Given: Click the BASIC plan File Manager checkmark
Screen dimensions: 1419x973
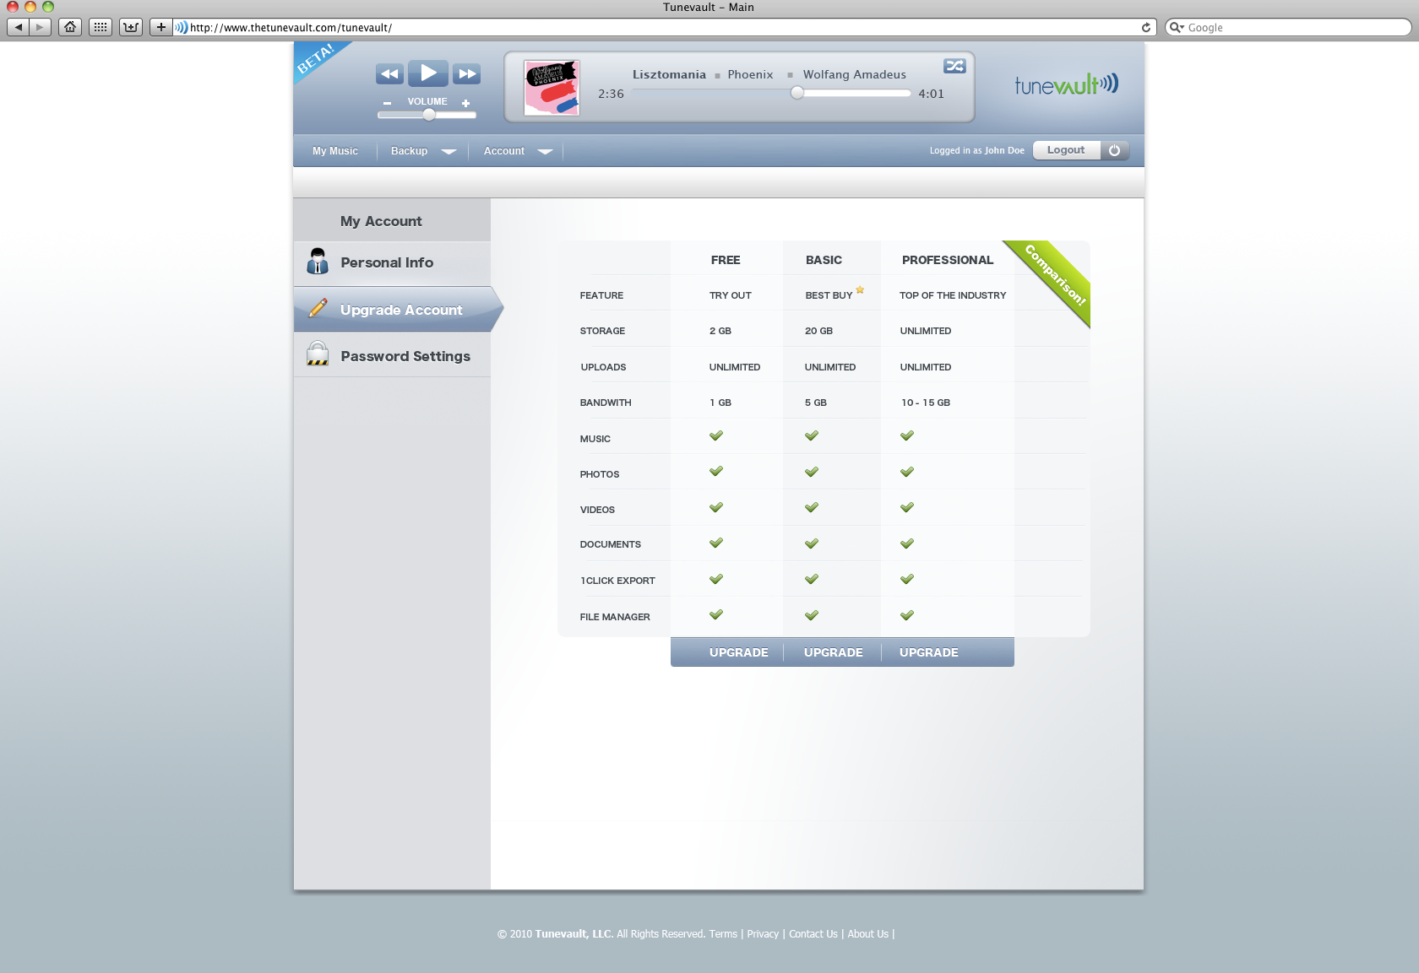Looking at the screenshot, I should click(812, 615).
